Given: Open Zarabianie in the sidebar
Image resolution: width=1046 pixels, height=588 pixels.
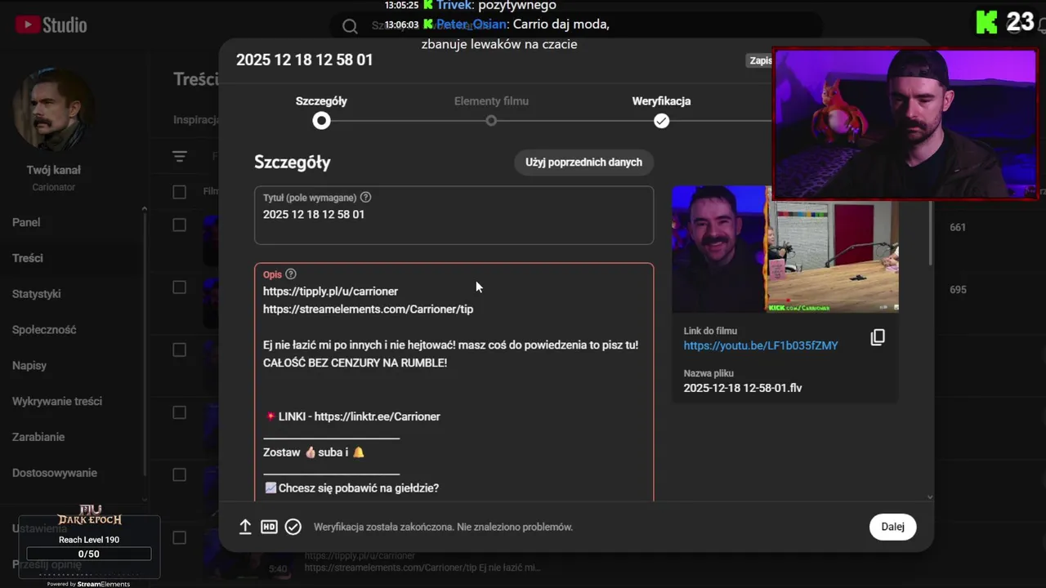Looking at the screenshot, I should tap(38, 437).
